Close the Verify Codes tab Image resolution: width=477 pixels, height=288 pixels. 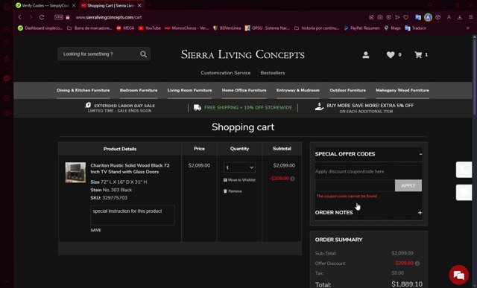[x=74, y=5]
